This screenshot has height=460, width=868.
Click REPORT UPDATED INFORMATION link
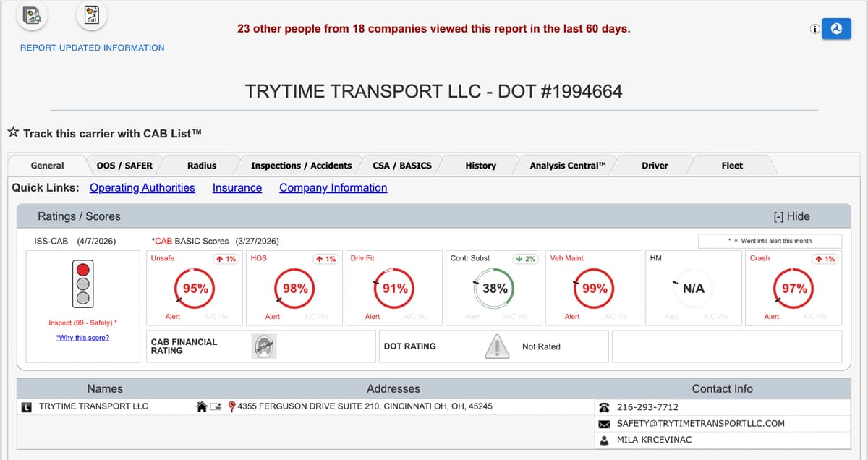[92, 48]
